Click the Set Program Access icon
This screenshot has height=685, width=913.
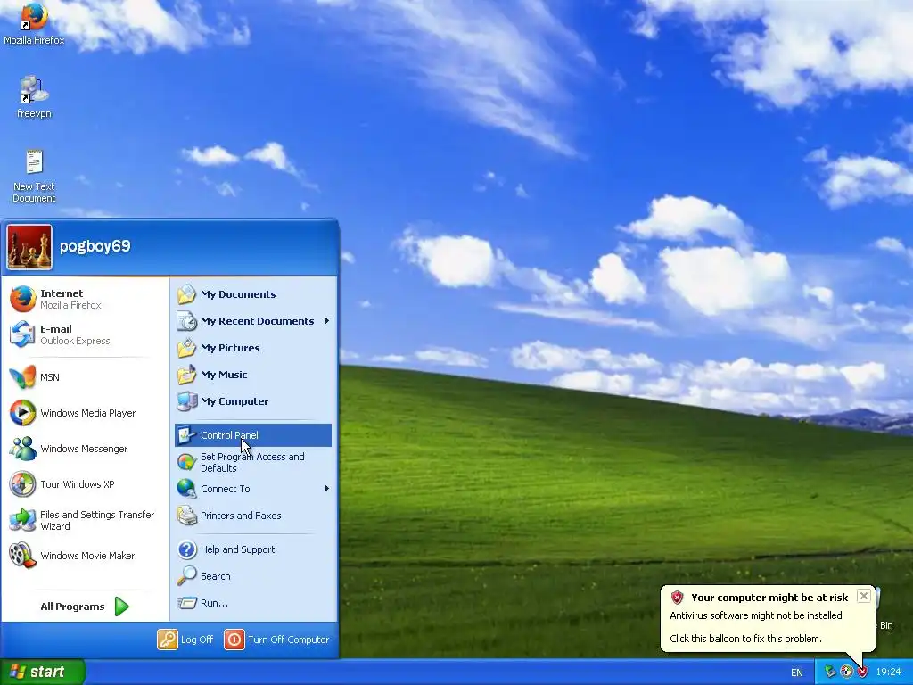click(187, 462)
